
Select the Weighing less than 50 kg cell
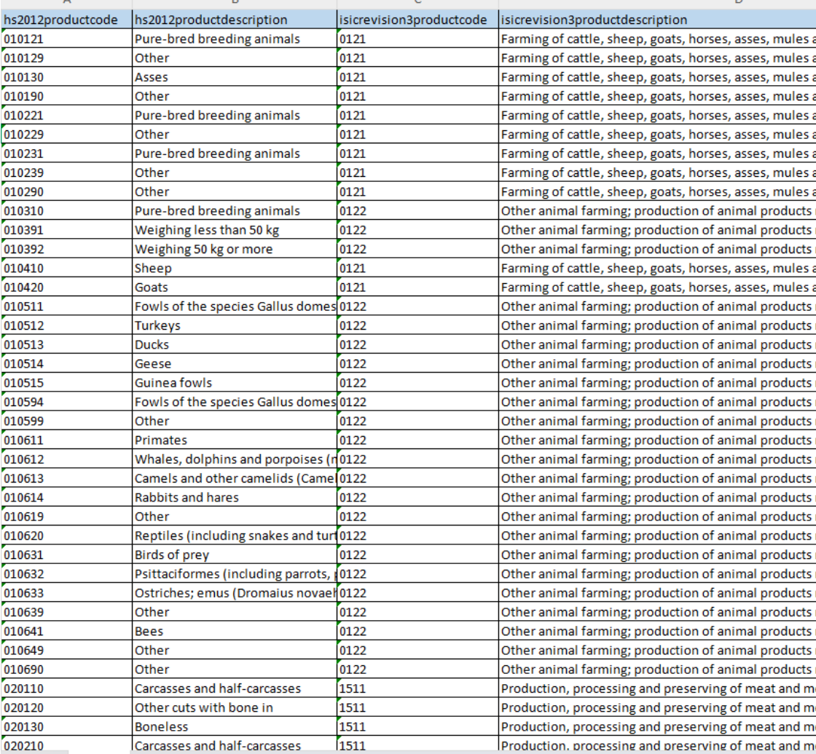[235, 231]
